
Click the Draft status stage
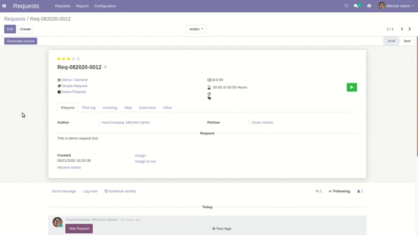pyautogui.click(x=391, y=41)
